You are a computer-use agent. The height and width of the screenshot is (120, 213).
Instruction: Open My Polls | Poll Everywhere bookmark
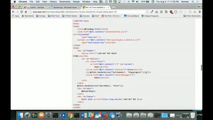[x=111, y=16]
